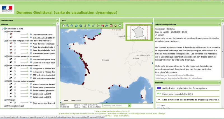Collapse the Contenu de la carte tree
The height and width of the screenshot is (119, 224).
pos(2,28)
